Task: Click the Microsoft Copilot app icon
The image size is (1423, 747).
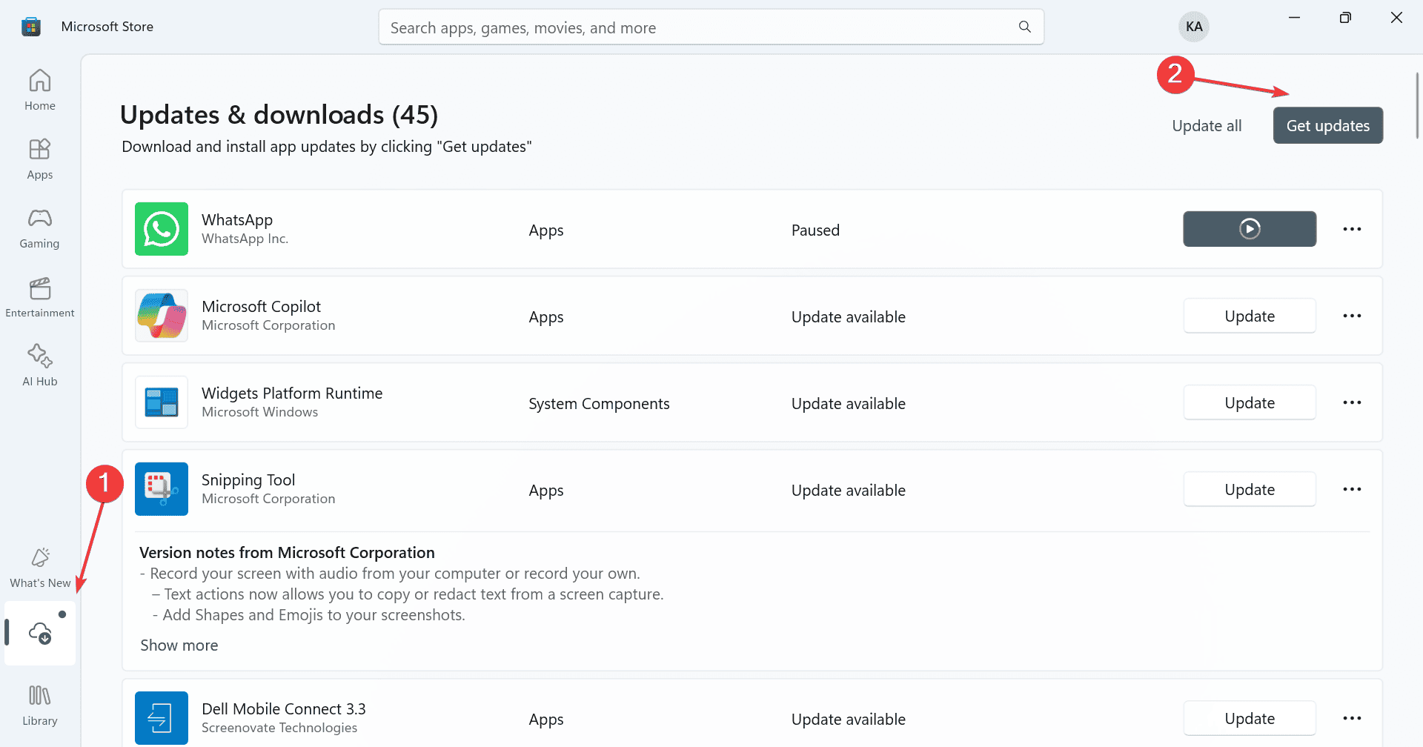Action: tap(162, 316)
